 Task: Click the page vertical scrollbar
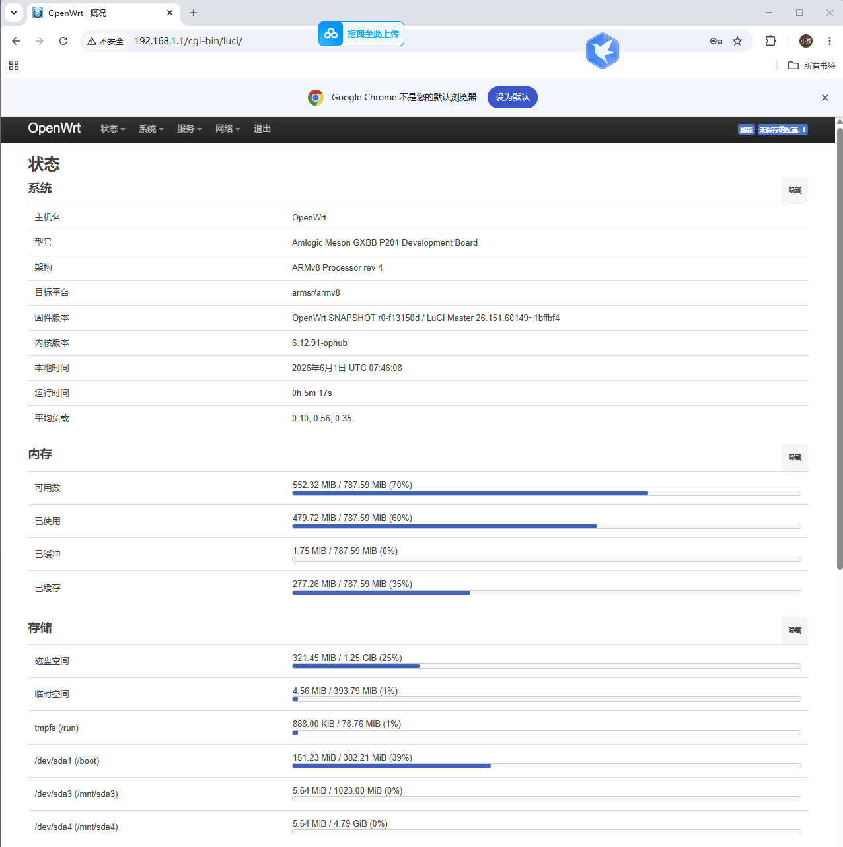click(839, 348)
